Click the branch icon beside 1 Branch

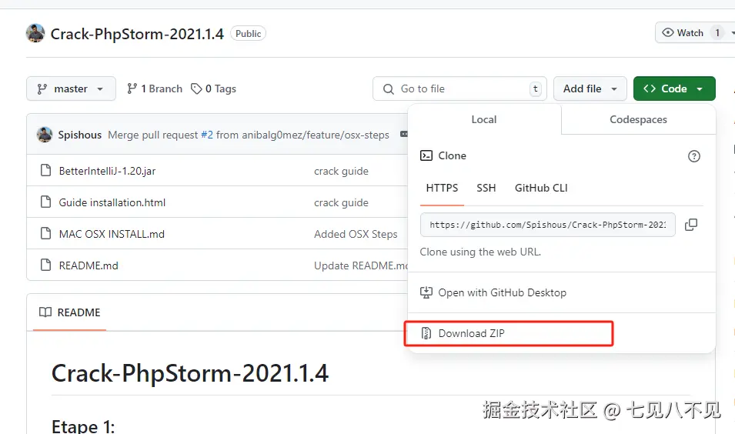pos(132,88)
